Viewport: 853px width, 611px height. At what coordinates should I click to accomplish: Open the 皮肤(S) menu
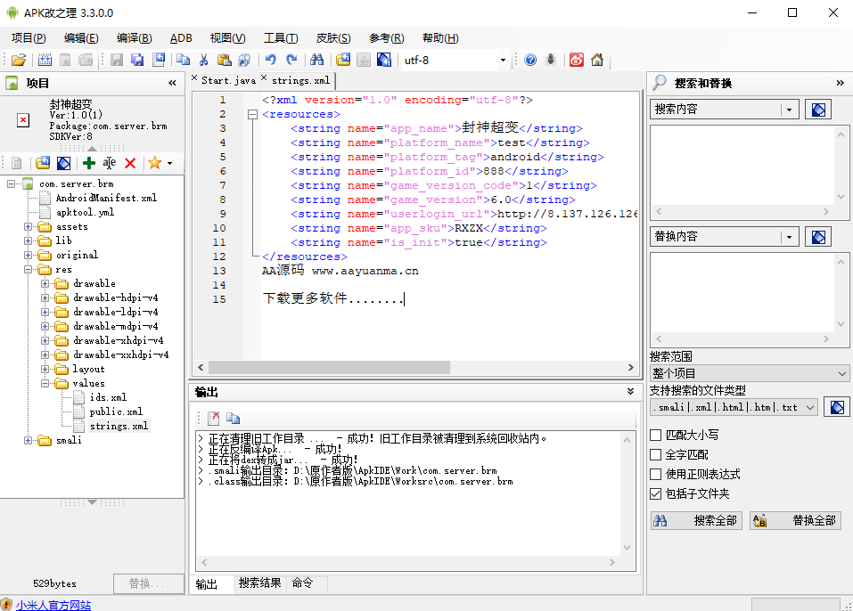(333, 38)
